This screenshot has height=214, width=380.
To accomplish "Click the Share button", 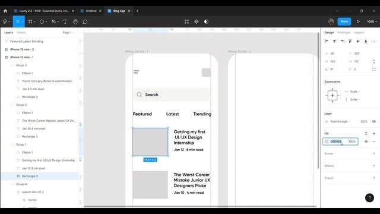I will point(344,21).
